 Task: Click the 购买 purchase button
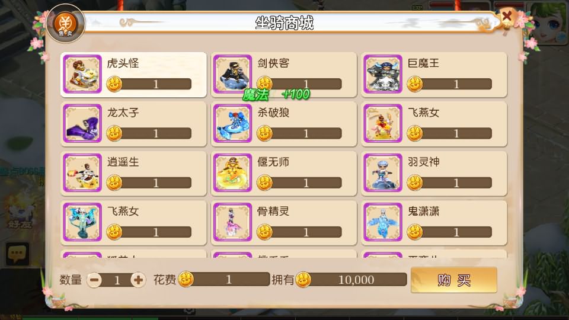coord(454,280)
